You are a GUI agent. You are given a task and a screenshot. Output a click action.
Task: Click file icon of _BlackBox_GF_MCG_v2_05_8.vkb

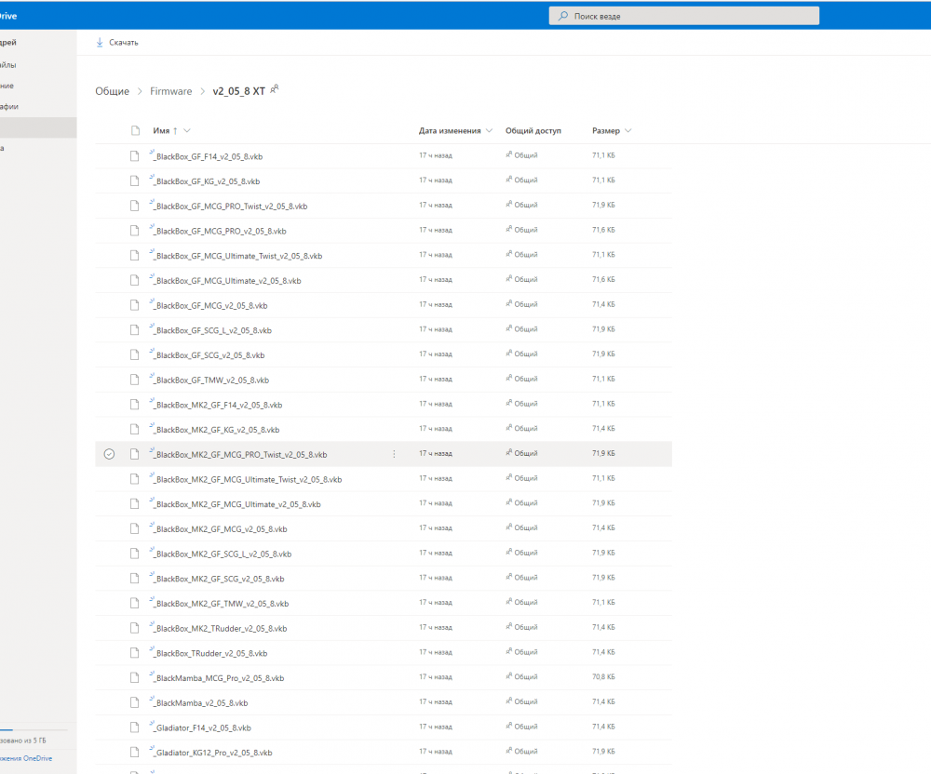tap(135, 305)
